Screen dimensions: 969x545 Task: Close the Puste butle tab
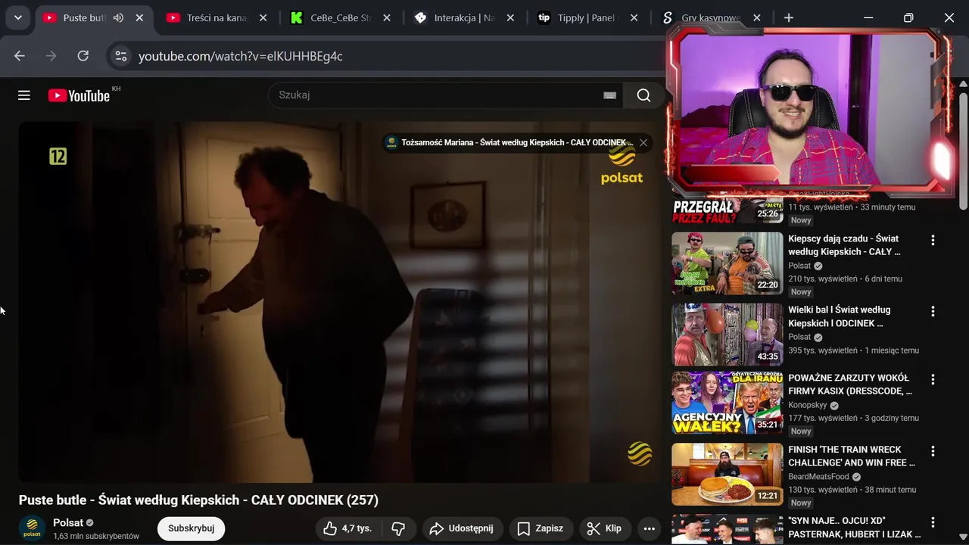pyautogui.click(x=139, y=17)
